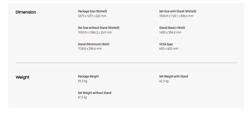This screenshot has height=117, width=252.
Task: Click the Stand (Minimum) (WxD) label
Action: click(x=93, y=44)
